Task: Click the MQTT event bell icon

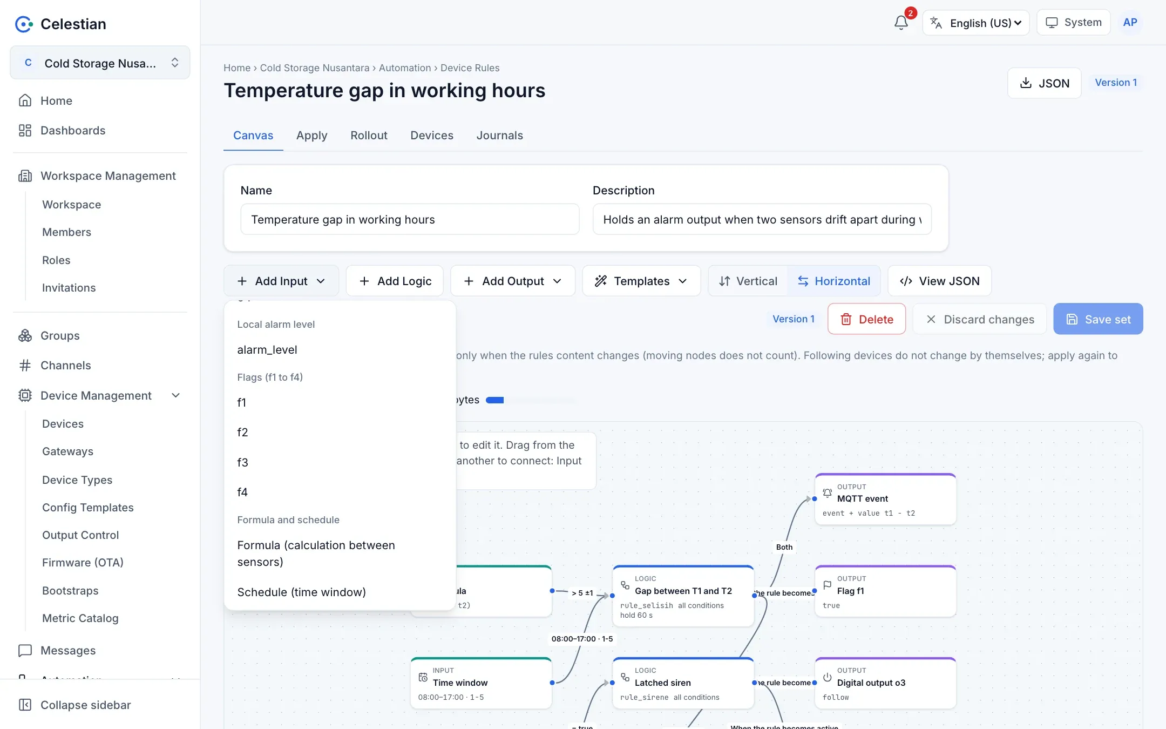Action: (827, 492)
